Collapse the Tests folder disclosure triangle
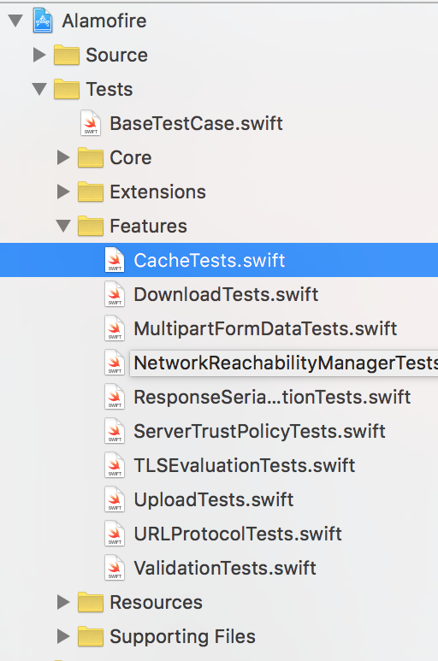438x661 pixels. [39, 89]
